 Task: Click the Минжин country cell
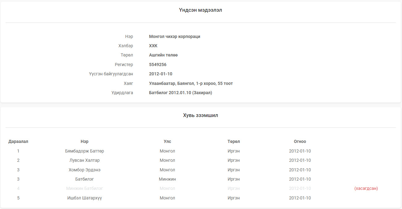167,179
